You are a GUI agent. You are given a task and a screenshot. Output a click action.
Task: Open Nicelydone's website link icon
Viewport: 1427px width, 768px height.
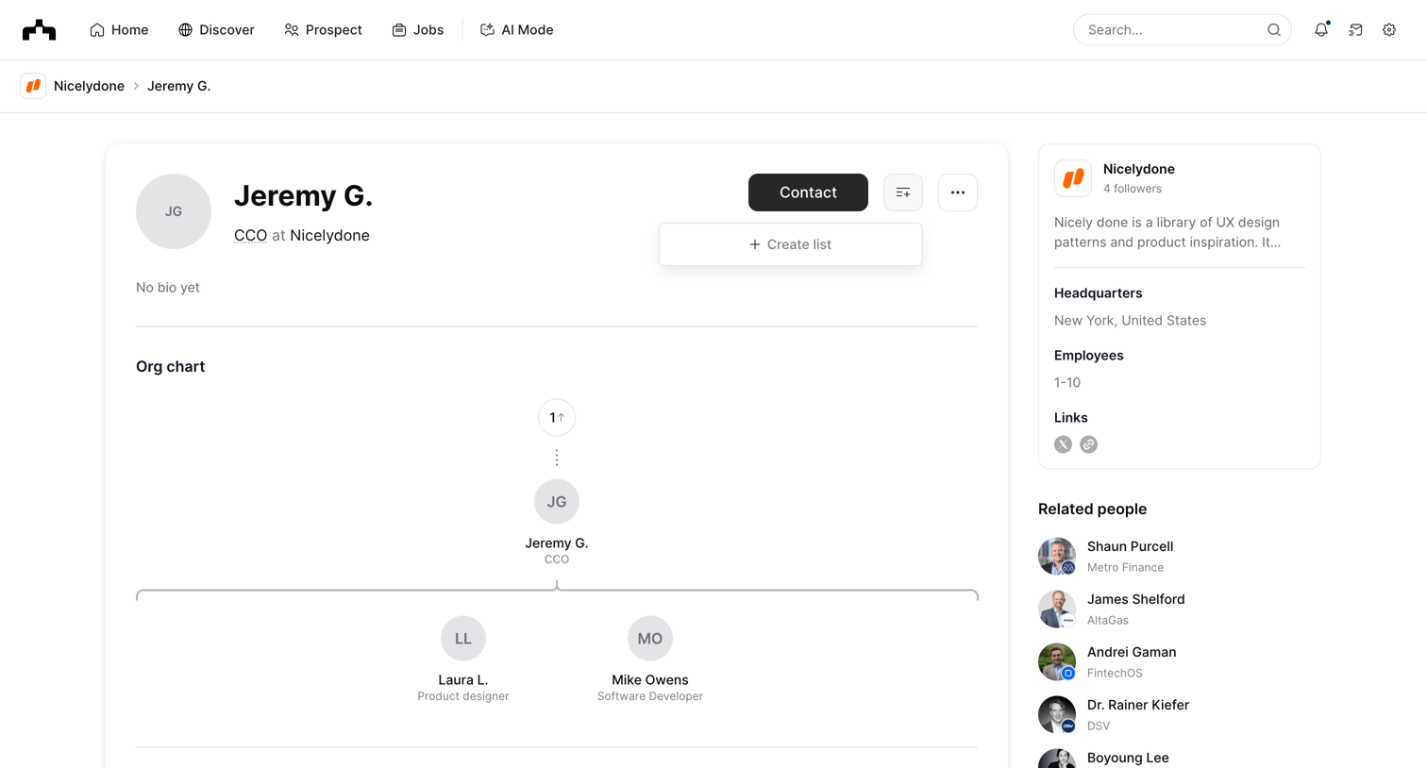pyautogui.click(x=1088, y=444)
